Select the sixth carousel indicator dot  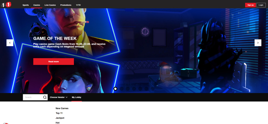point(146,89)
